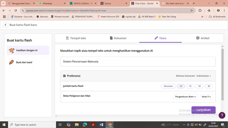The width and height of the screenshot is (228, 128).
Task: Switch to the SIAGUS browser tab
Action: [x=83, y=3]
